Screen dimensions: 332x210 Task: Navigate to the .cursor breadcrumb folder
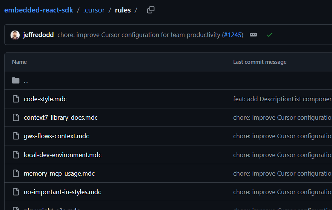94,10
